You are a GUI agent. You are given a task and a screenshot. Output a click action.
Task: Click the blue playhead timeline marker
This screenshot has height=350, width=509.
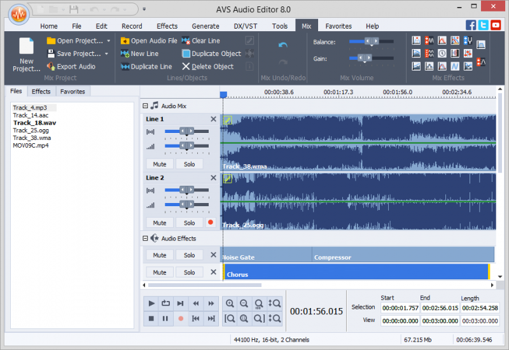coord(223,94)
